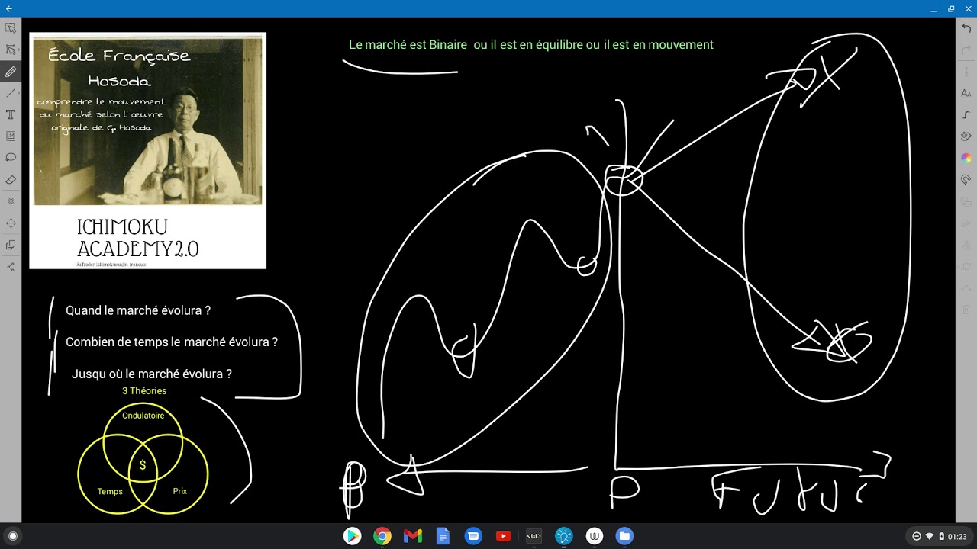Undo the last stroke
Screen dimensions: 977x549
pos(966,28)
